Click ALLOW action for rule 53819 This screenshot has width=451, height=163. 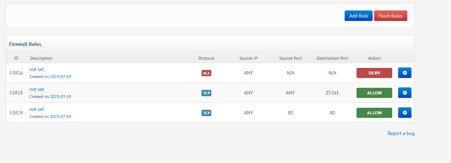374,113
